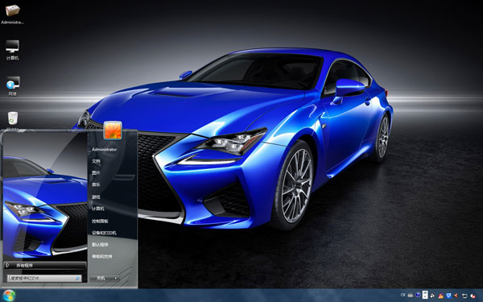483x302 pixels.
Task: Click the Windows Start orb button
Action: (x=9, y=296)
